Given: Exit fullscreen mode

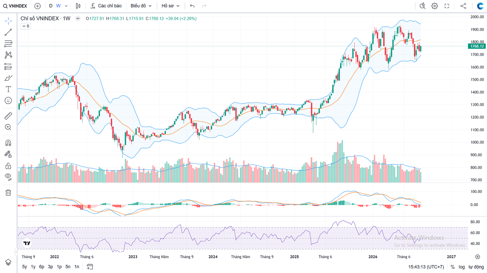Looking at the screenshot, I should click(x=447, y=6).
